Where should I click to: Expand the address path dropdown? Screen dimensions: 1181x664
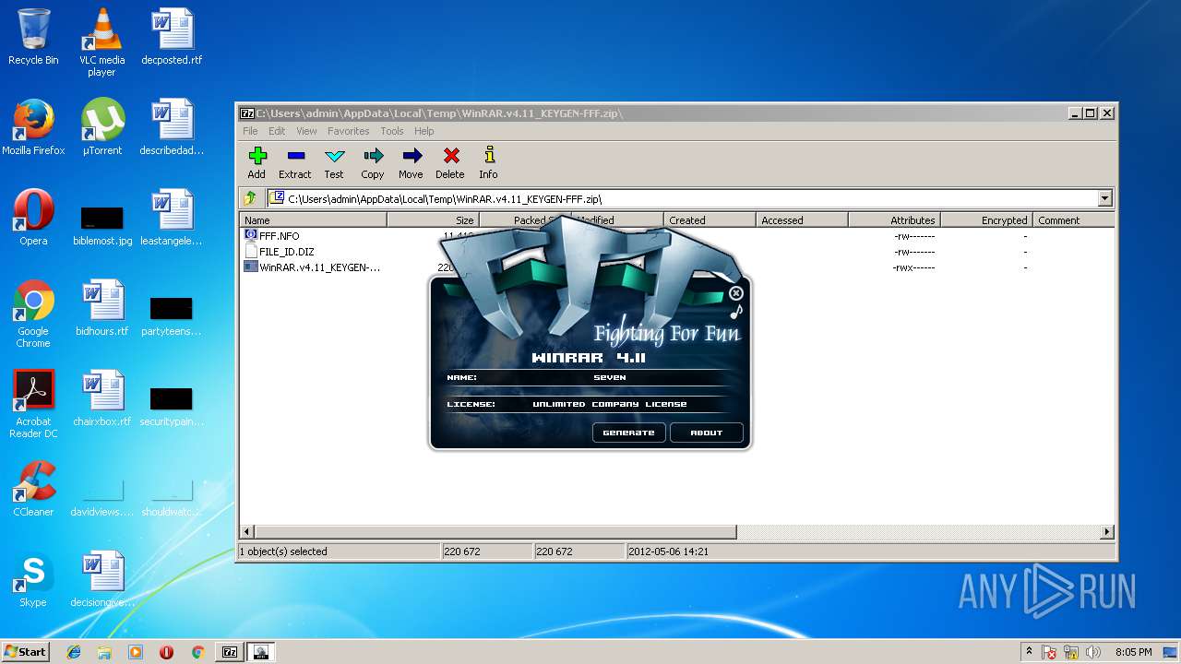click(x=1104, y=198)
